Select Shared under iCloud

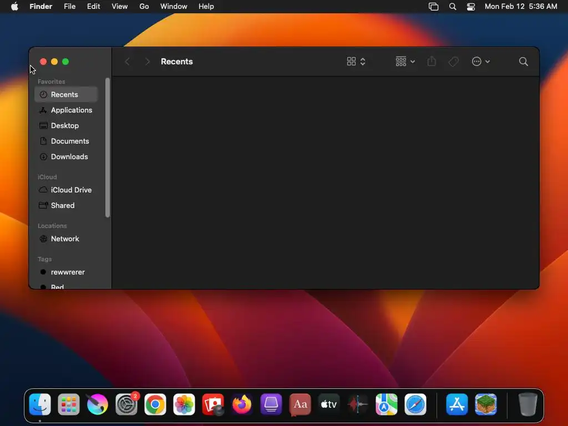coord(66,205)
